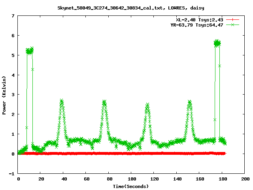Click the green peak near 76 seconds
This screenshot has width=253, height=190.
104,102
